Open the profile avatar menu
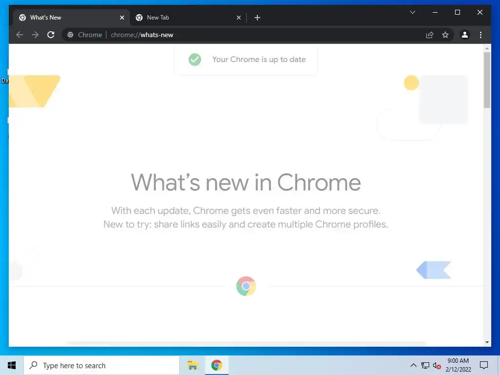 pyautogui.click(x=465, y=35)
